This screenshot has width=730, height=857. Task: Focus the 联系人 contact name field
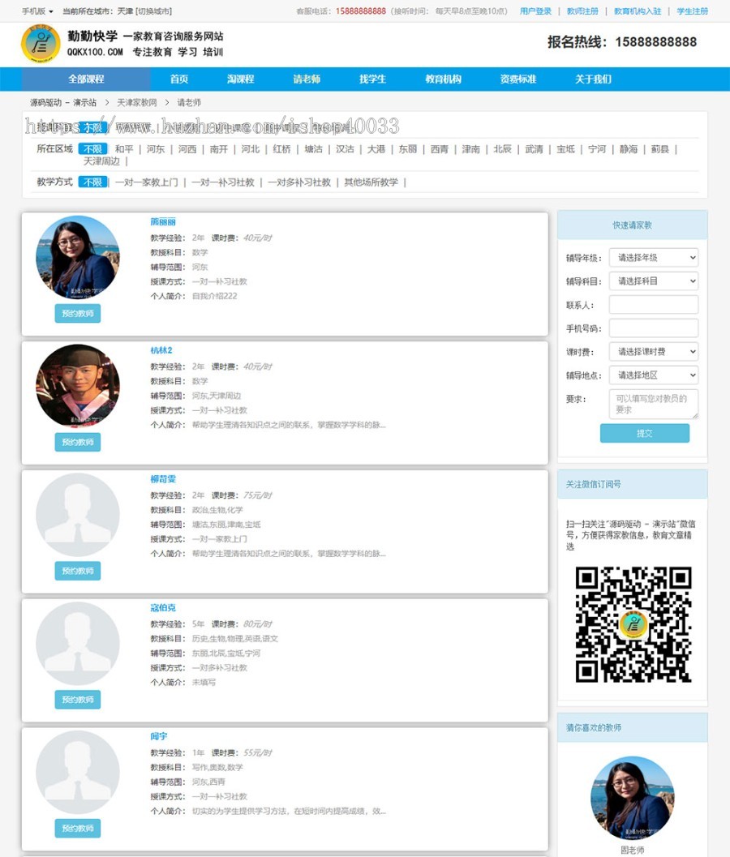click(654, 304)
